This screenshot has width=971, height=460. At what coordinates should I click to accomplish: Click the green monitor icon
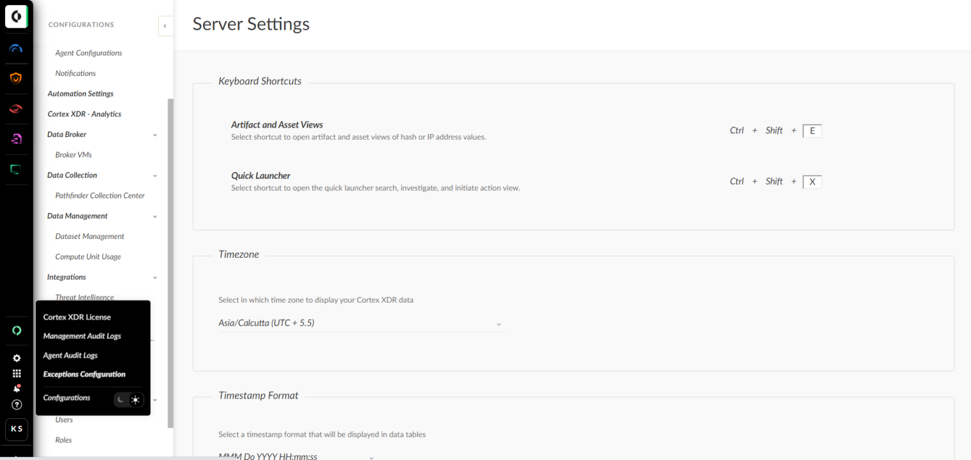pos(16,169)
